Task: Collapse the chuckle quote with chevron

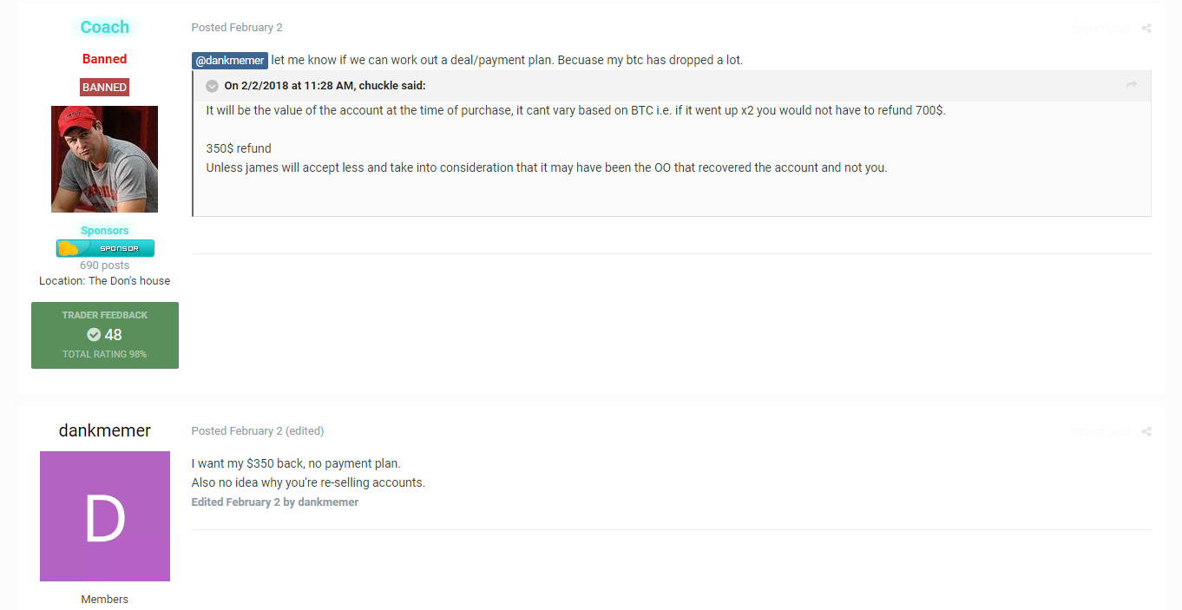Action: (x=212, y=86)
